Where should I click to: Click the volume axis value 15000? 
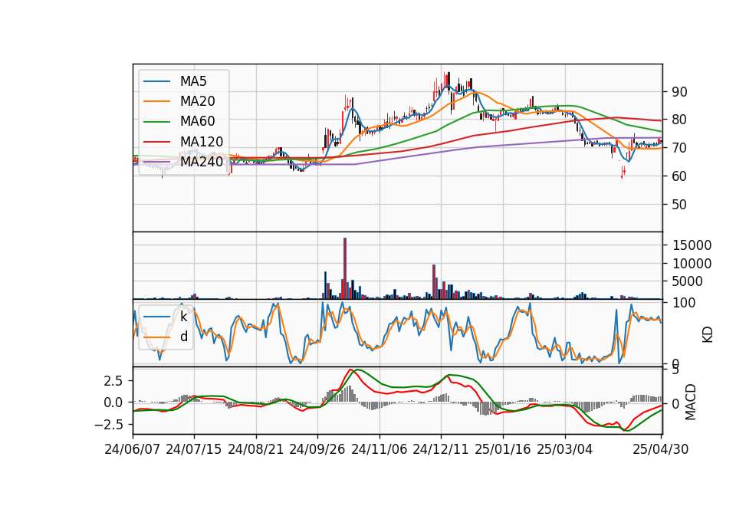click(x=692, y=245)
